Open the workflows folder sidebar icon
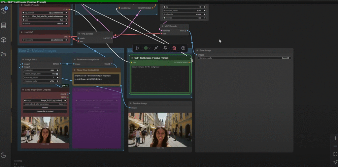 coord(3,54)
